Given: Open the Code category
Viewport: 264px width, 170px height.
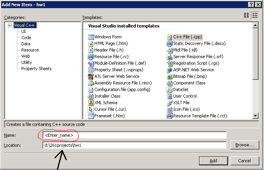Looking at the screenshot, I should point(26,38).
